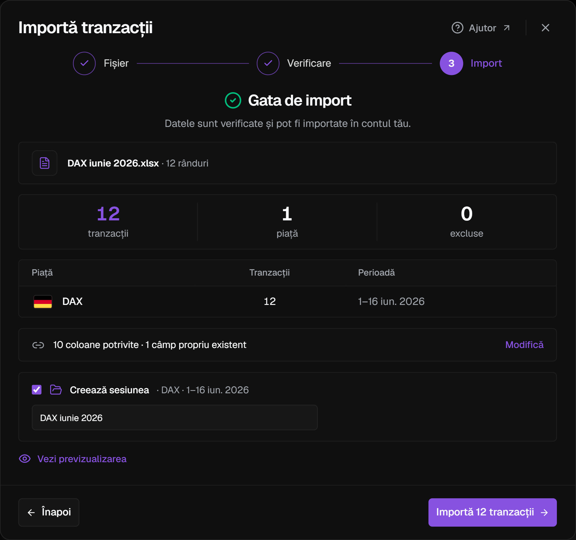Viewport: 576px width, 540px height.
Task: Click the 12 transactions cell for DAX
Action: tap(270, 301)
